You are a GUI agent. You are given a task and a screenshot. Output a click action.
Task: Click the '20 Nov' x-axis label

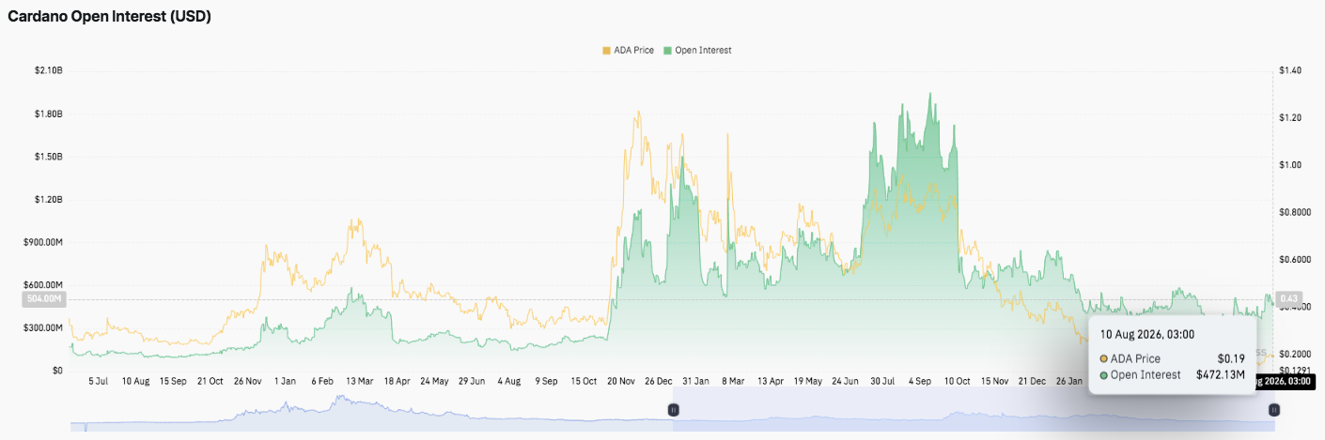coord(620,382)
